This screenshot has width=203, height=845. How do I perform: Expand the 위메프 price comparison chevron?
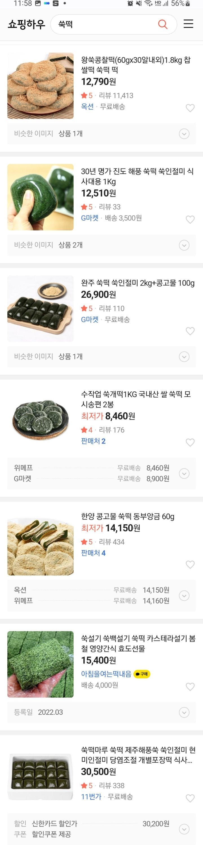pyautogui.click(x=185, y=473)
